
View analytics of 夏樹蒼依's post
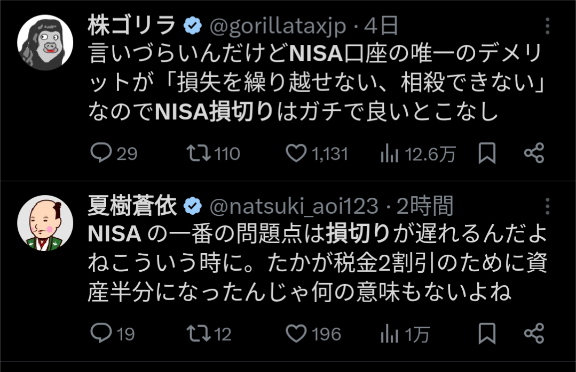(390, 334)
